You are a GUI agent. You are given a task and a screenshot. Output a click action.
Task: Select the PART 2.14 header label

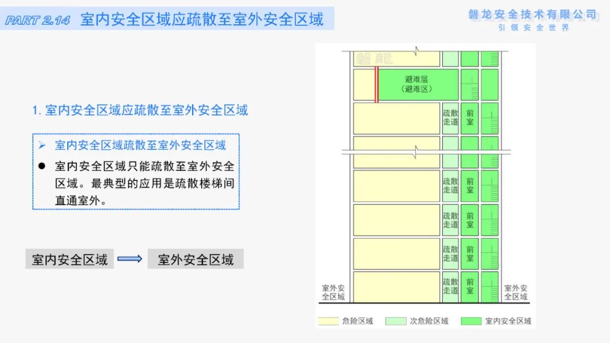[x=36, y=18]
